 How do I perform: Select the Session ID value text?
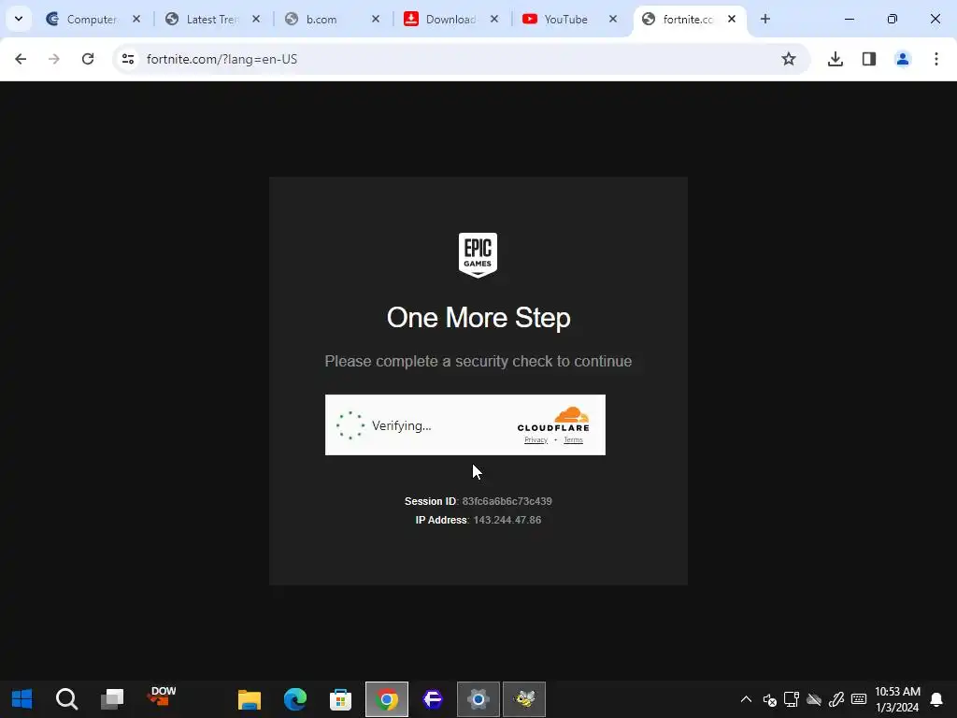507,501
